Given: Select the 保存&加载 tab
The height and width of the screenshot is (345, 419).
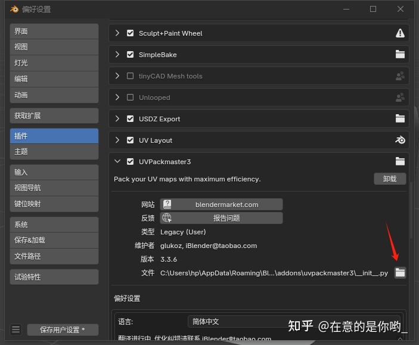Looking at the screenshot, I should tap(54, 240).
